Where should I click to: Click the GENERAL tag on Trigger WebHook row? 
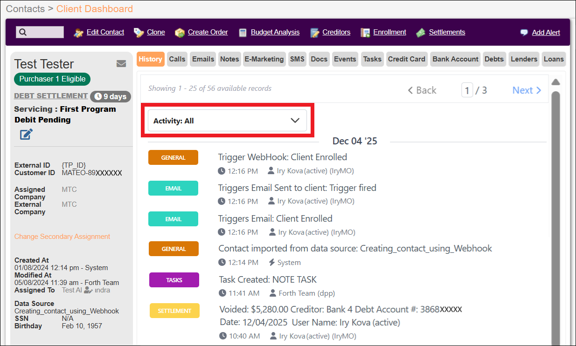coord(173,157)
